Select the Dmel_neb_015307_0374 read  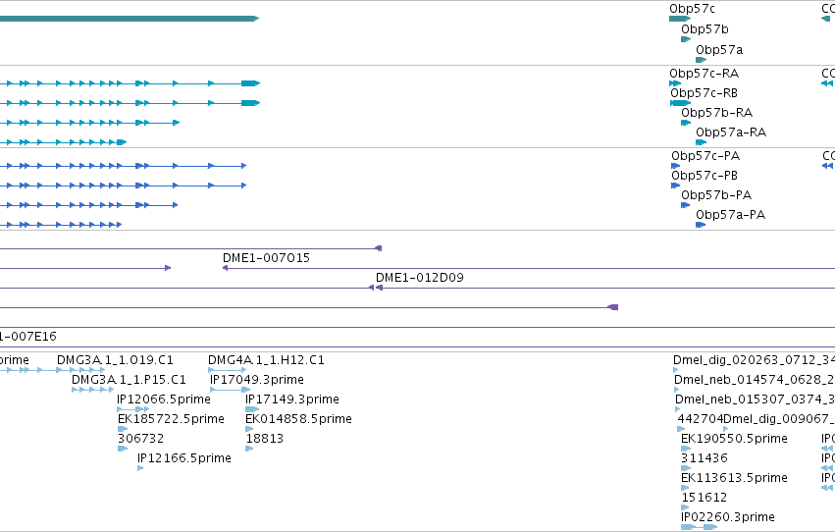tap(677, 409)
